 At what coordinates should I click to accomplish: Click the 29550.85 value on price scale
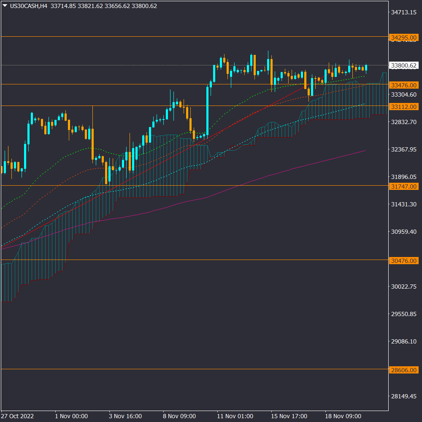[404, 314]
